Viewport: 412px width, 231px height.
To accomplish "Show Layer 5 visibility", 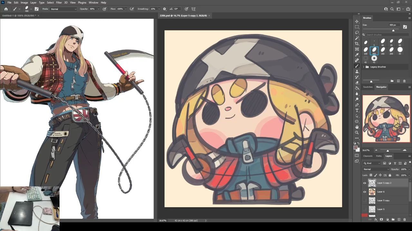I will (365, 209).
